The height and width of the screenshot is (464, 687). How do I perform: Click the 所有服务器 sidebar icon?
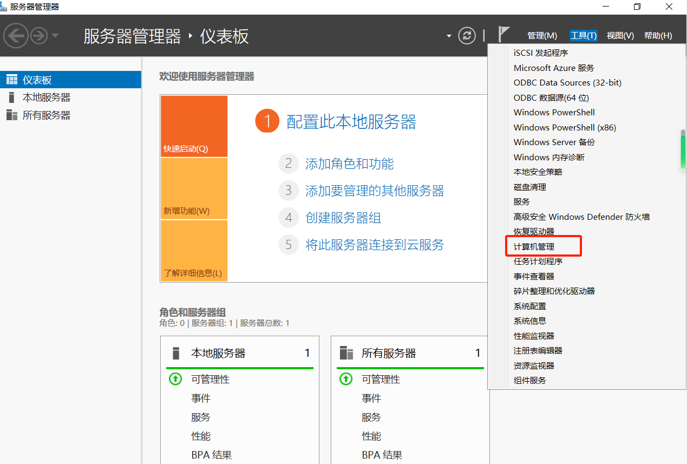click(11, 115)
